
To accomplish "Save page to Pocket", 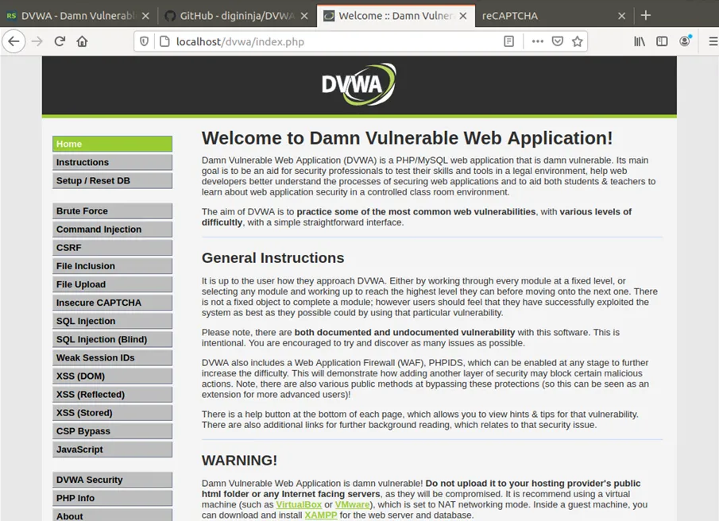I will tap(558, 42).
